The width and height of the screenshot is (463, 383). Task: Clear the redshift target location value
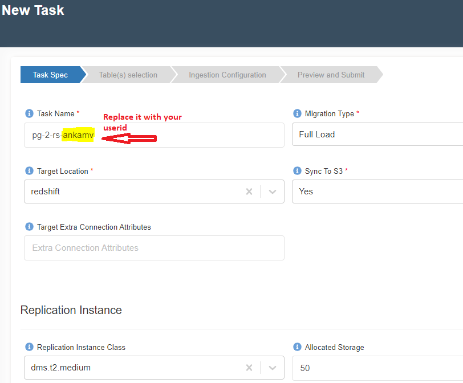click(249, 191)
